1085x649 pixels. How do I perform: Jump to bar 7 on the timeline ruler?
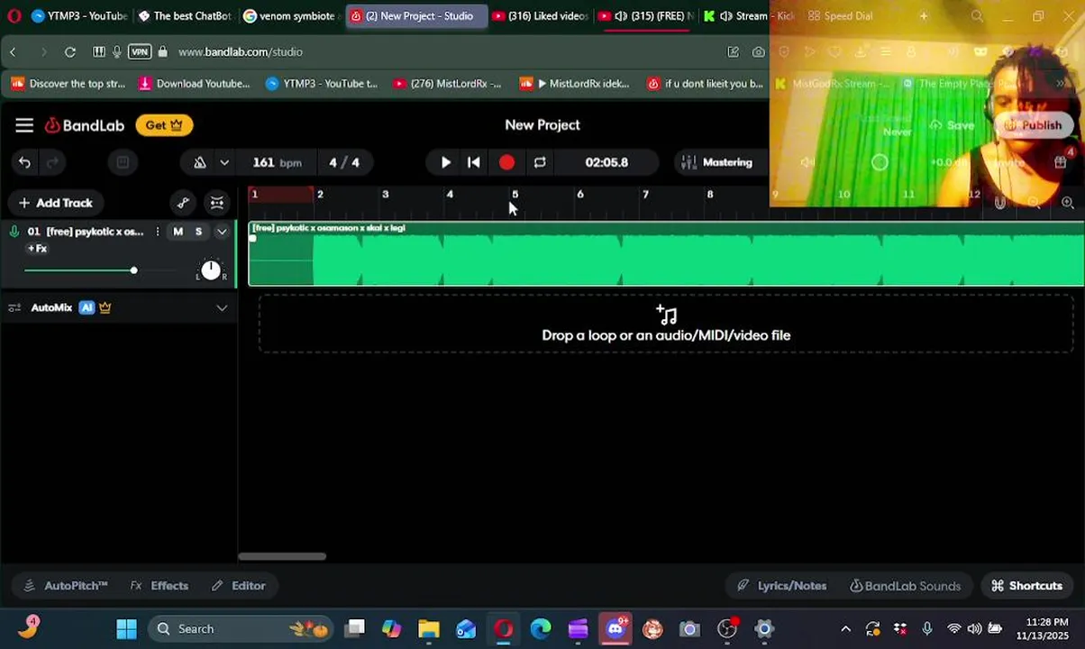pyautogui.click(x=645, y=195)
